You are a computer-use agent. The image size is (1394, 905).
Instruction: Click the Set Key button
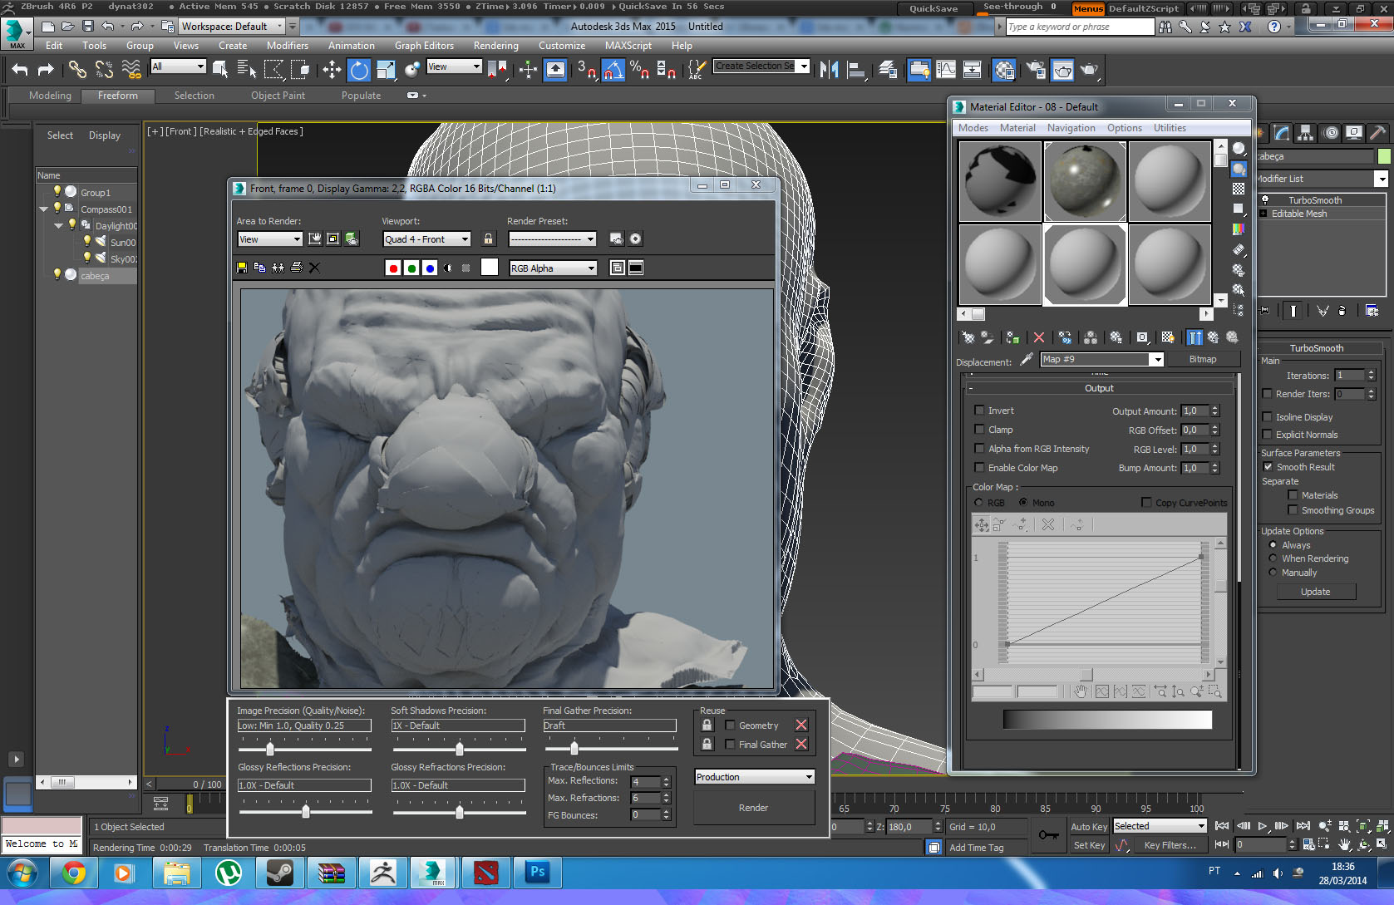[1089, 845]
